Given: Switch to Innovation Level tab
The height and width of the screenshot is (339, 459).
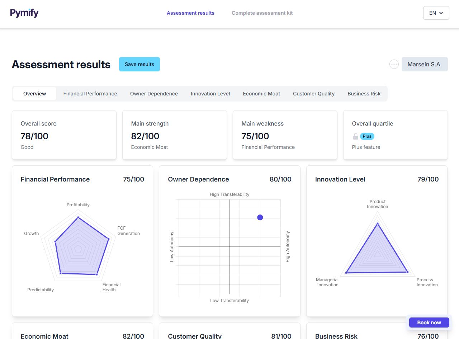Looking at the screenshot, I should (210, 94).
